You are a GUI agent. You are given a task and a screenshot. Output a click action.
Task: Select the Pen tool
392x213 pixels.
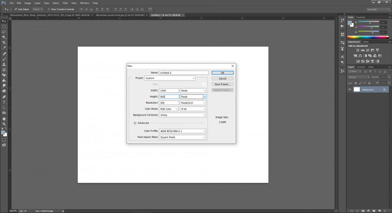coord(4,97)
